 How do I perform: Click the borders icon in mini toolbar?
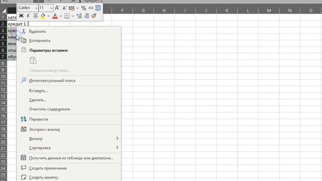click(67, 16)
